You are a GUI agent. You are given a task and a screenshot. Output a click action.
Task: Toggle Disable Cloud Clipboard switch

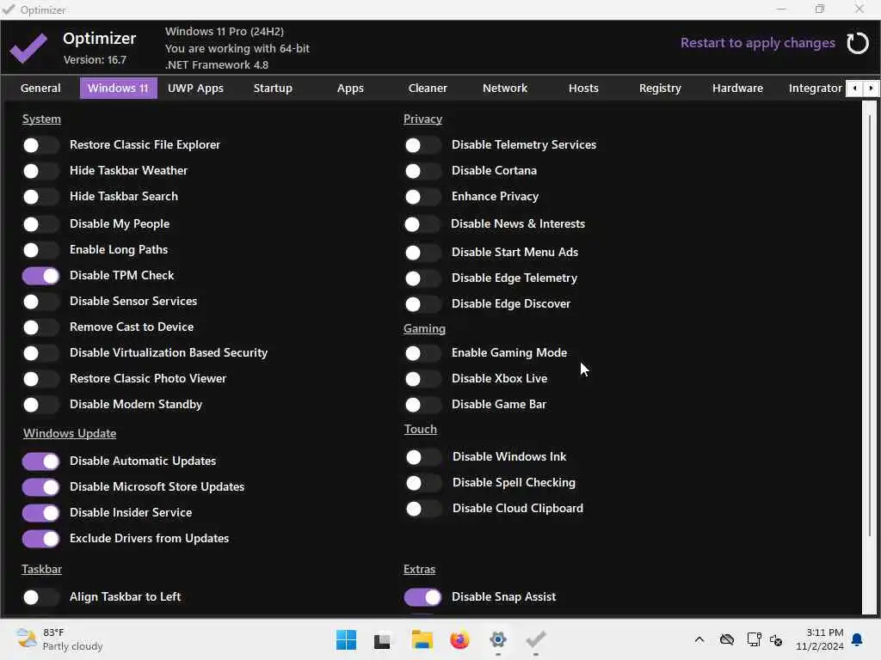[x=423, y=509]
